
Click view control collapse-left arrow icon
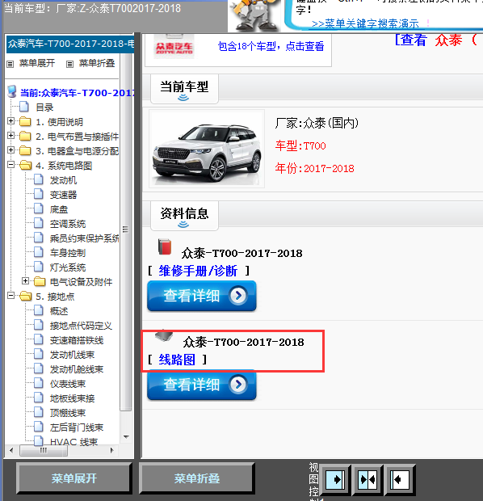(x=401, y=479)
